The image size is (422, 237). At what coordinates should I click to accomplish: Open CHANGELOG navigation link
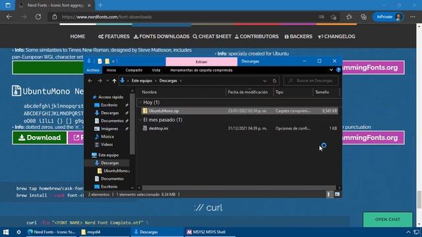[x=336, y=37]
